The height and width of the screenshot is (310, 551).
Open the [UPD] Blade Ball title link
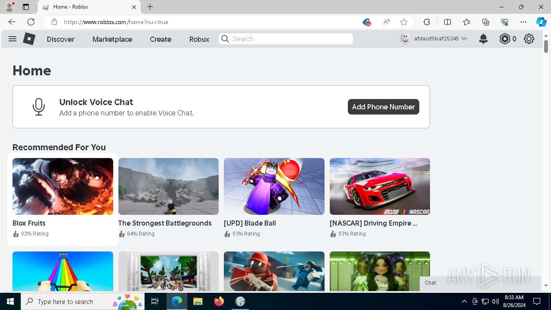point(250,223)
